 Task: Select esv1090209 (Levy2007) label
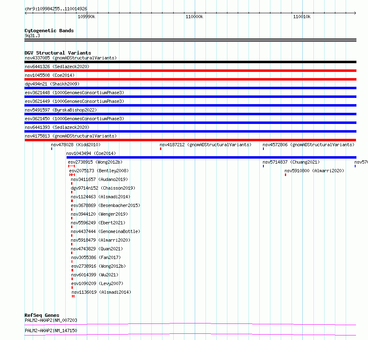98,283
